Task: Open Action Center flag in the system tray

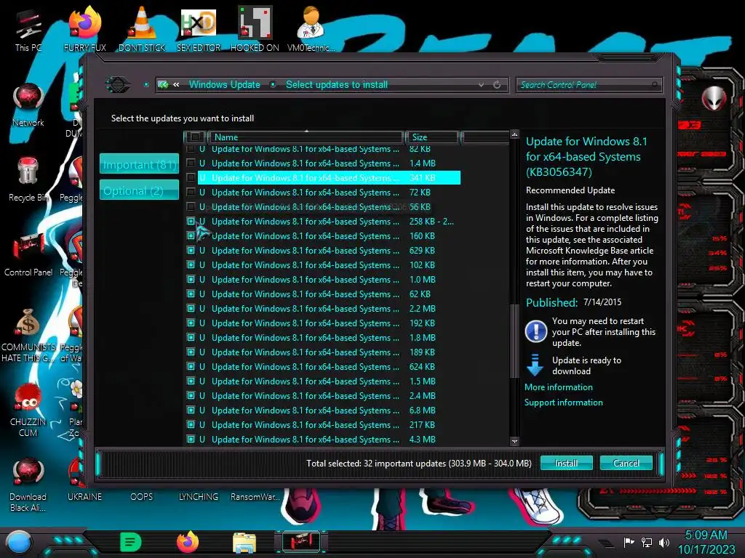Action: tap(629, 542)
